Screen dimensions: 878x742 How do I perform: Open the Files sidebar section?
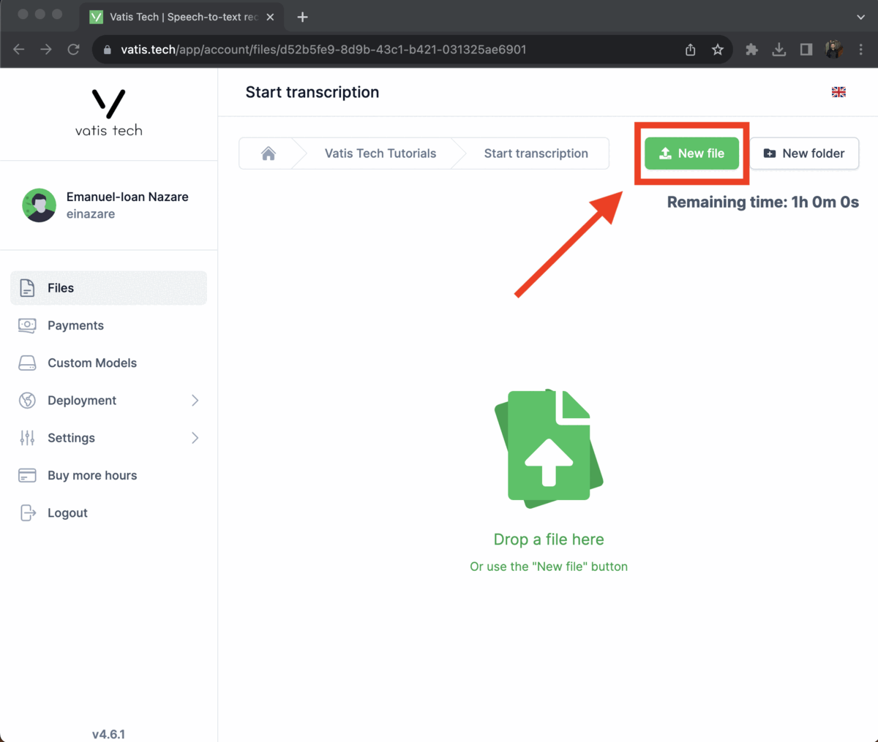coord(108,288)
